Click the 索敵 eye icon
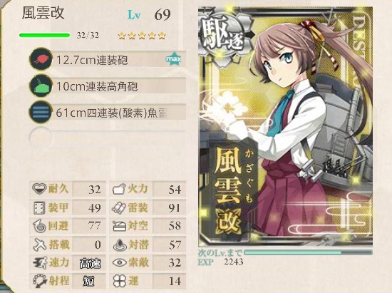This screenshot has width=392, height=293. 120,262
